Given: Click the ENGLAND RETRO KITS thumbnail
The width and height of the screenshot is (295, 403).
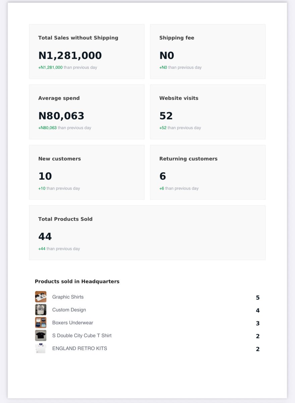Looking at the screenshot, I should click(x=41, y=348).
